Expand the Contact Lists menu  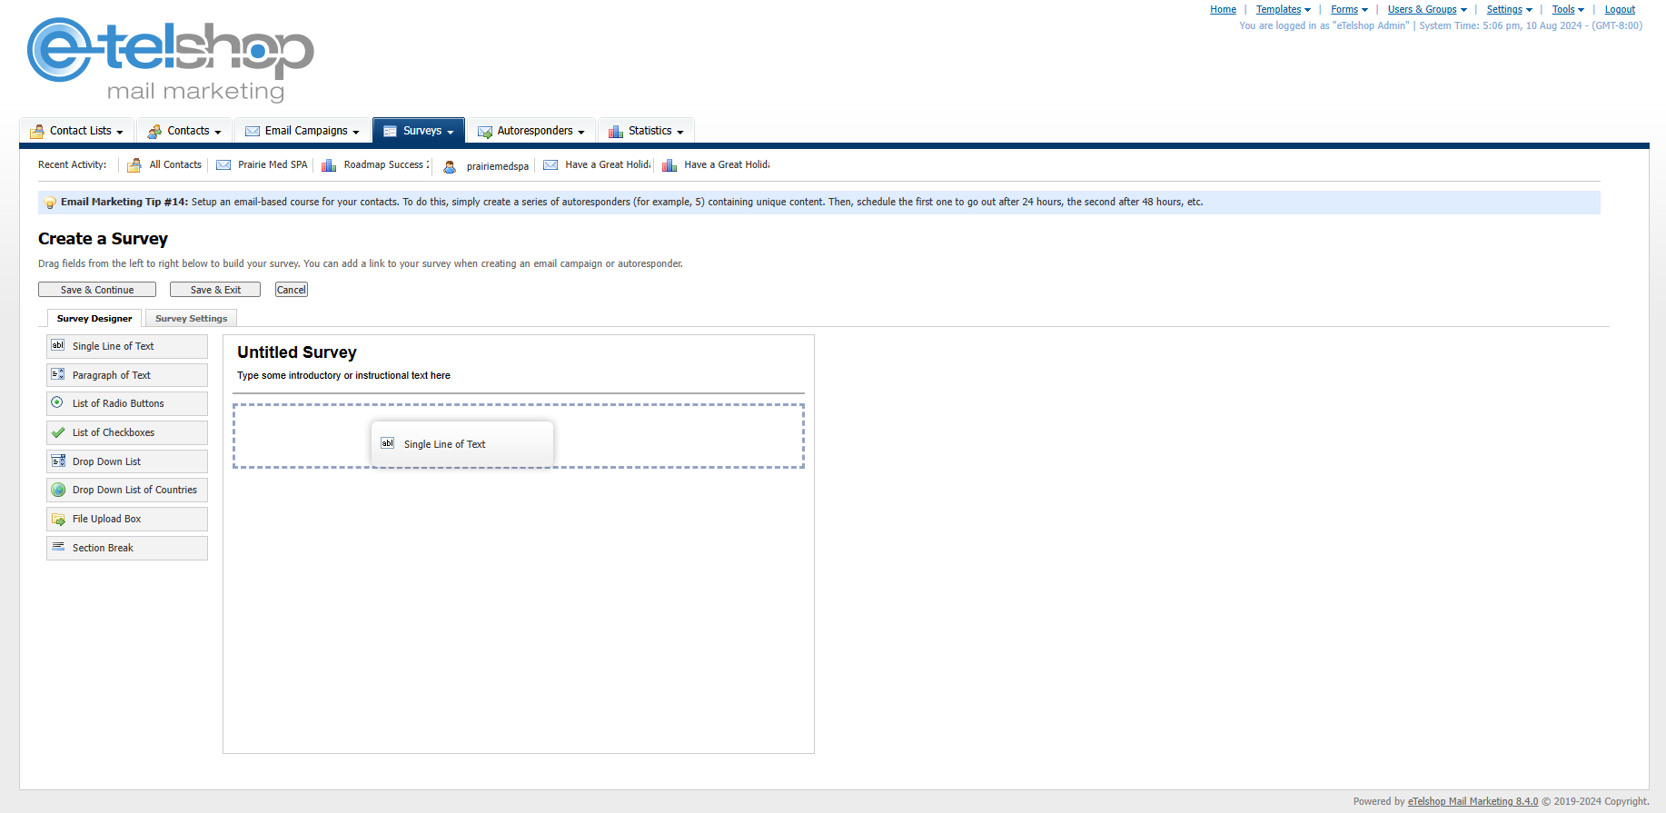pyautogui.click(x=77, y=131)
